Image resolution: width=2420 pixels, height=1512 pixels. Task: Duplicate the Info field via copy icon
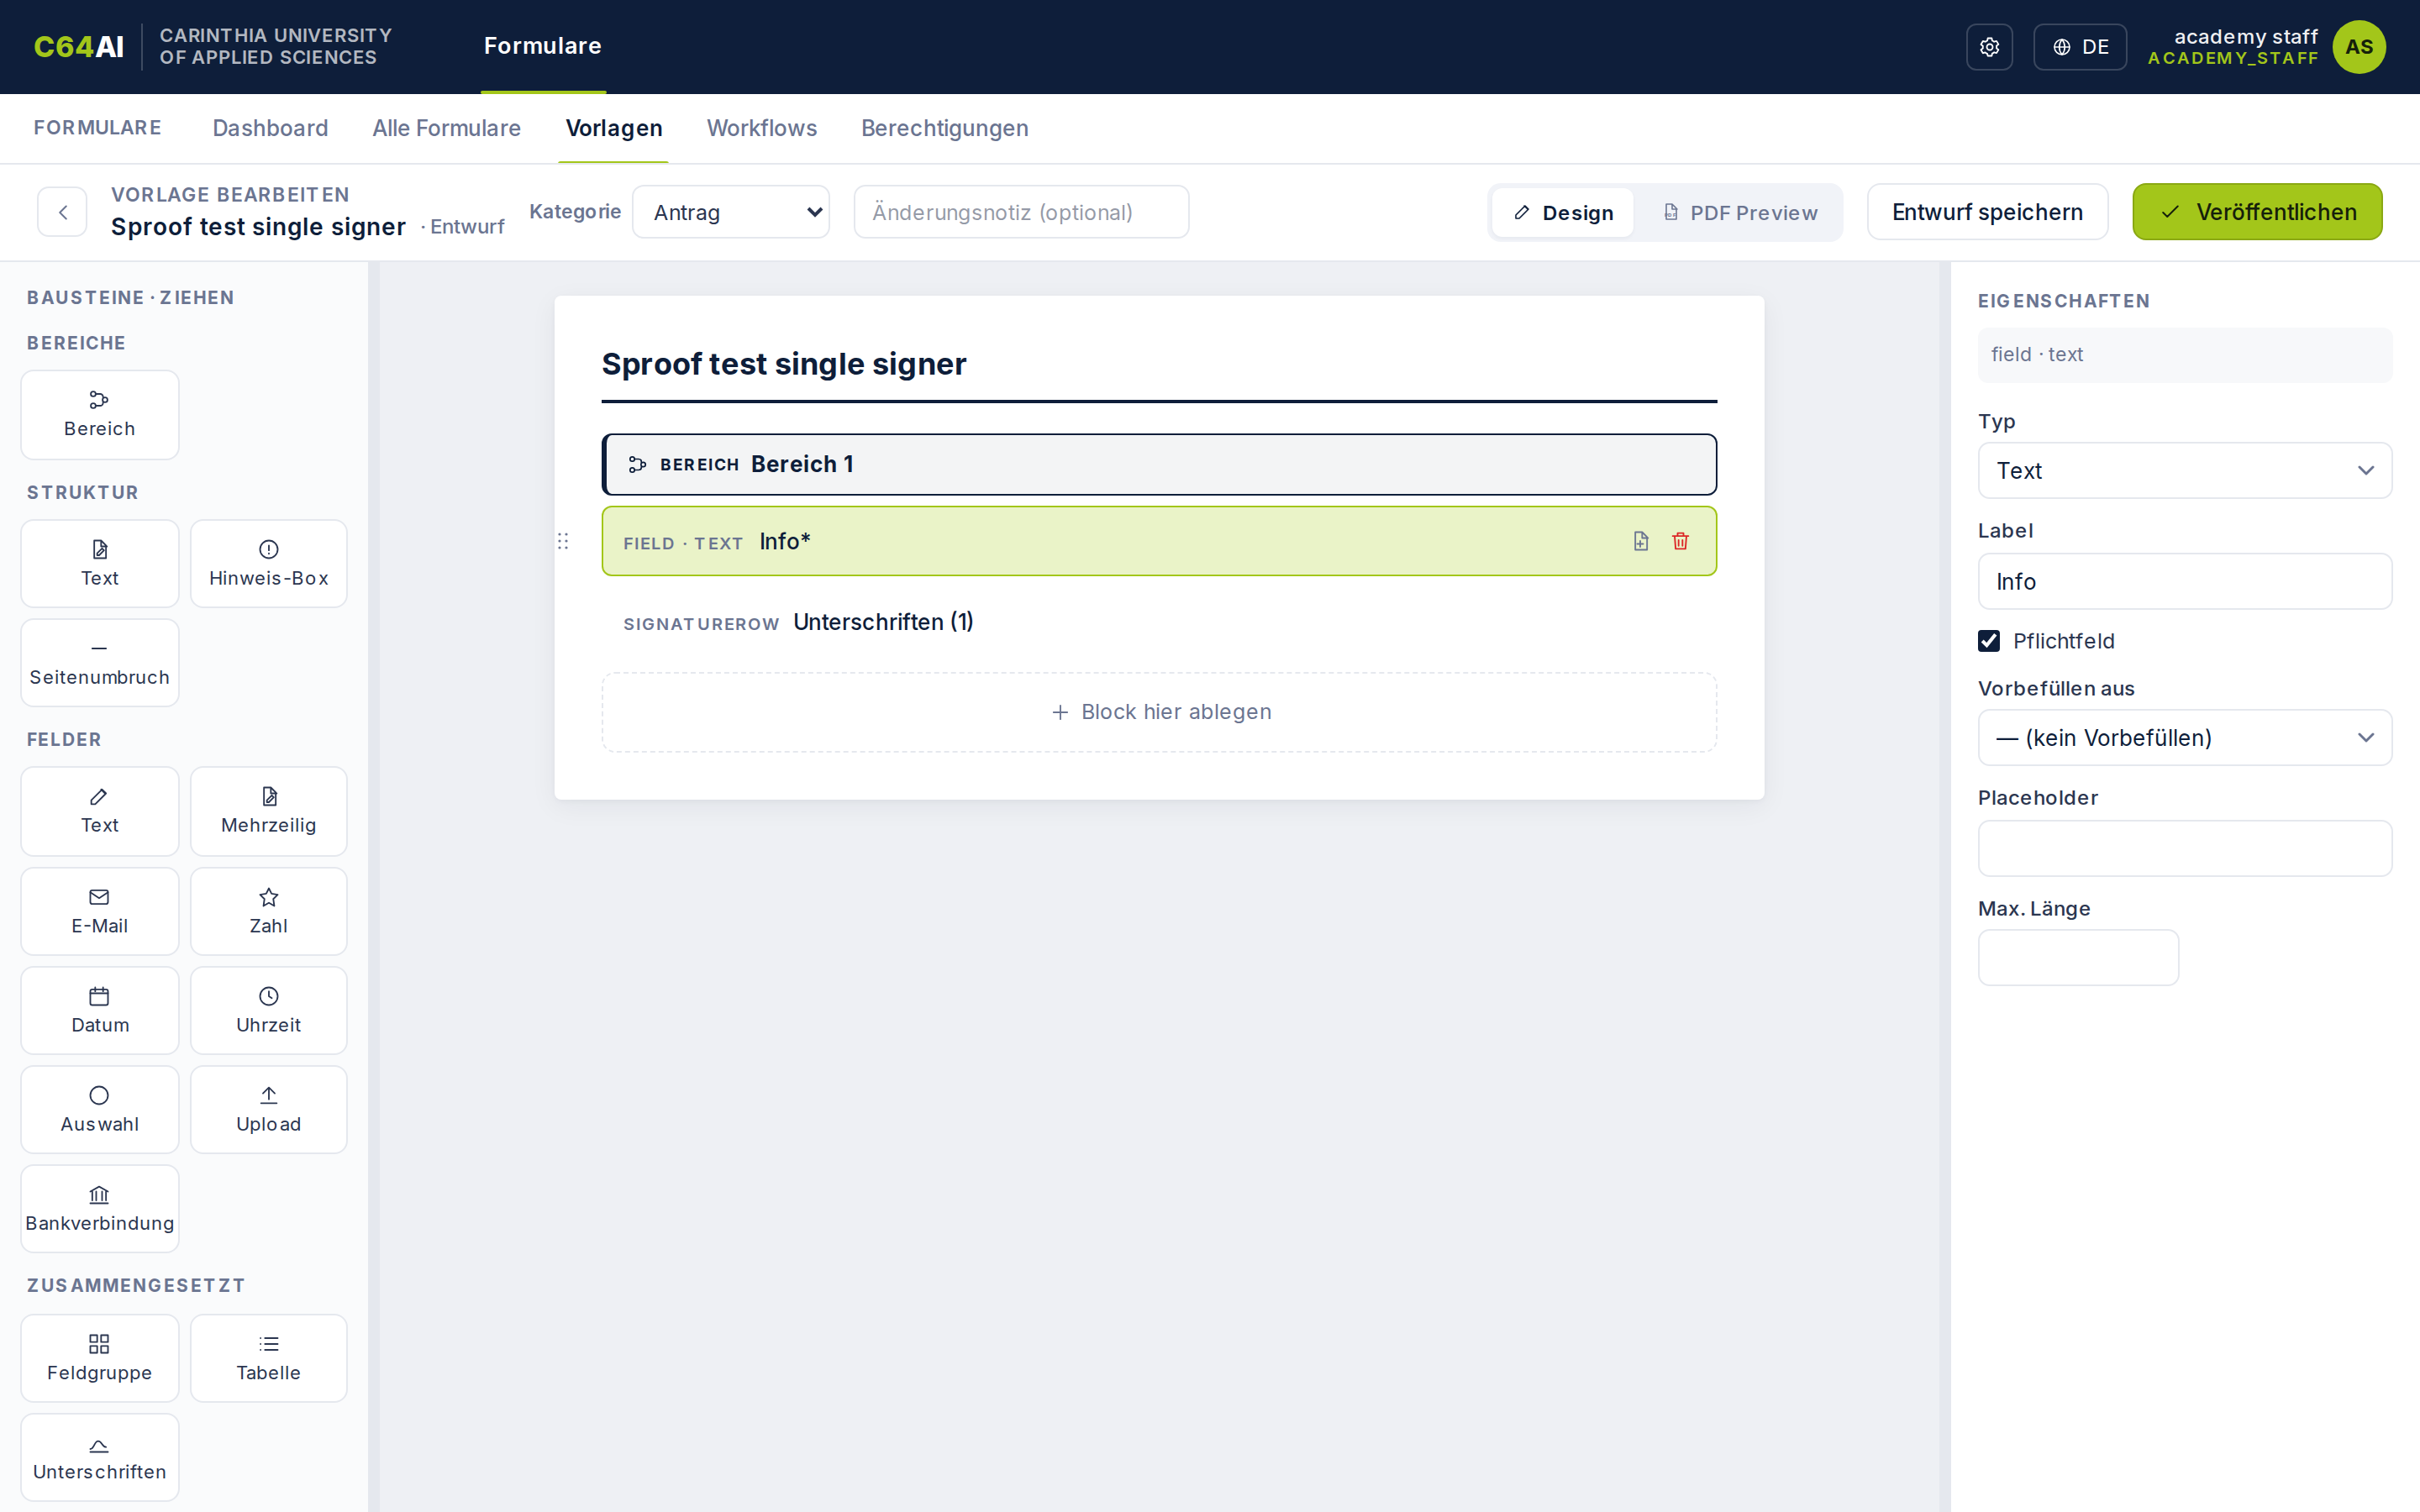pyautogui.click(x=1641, y=541)
